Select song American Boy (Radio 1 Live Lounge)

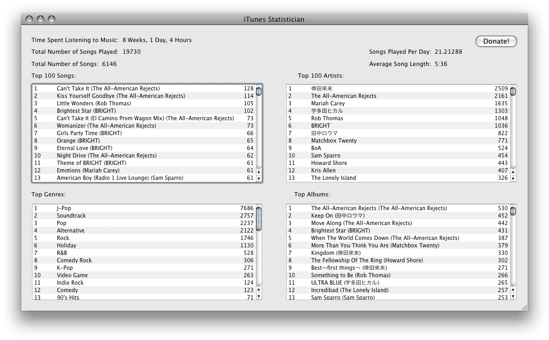point(144,178)
